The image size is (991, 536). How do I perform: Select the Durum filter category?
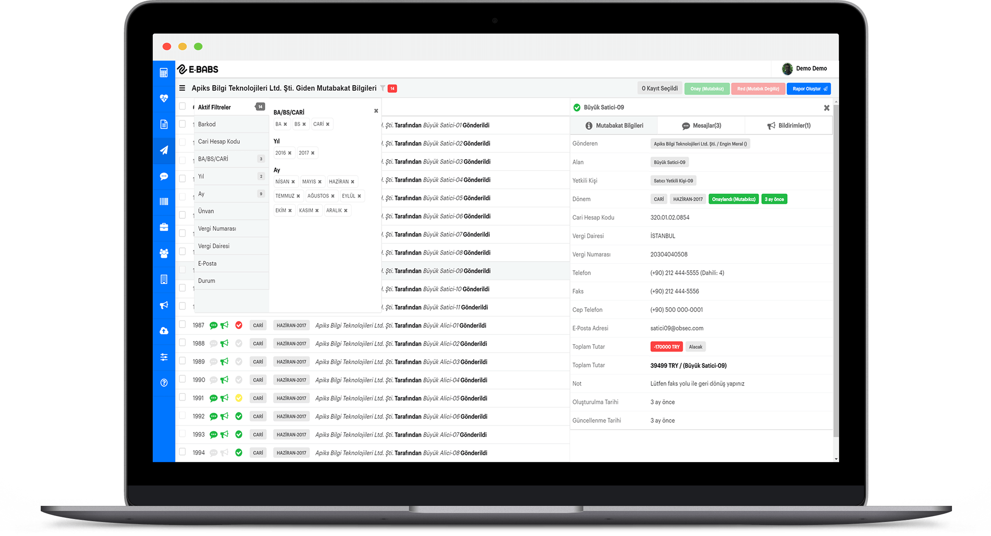coord(232,281)
